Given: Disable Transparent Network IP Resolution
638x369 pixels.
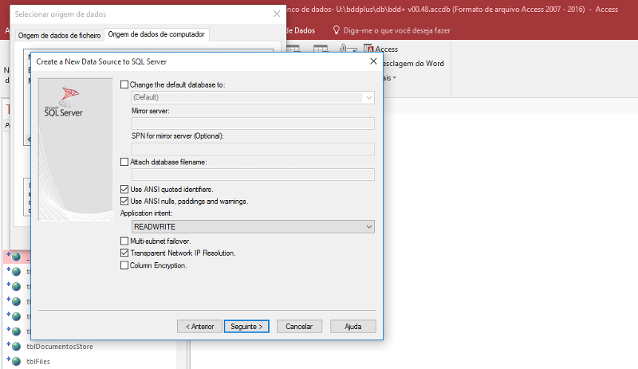Looking at the screenshot, I should coord(124,253).
